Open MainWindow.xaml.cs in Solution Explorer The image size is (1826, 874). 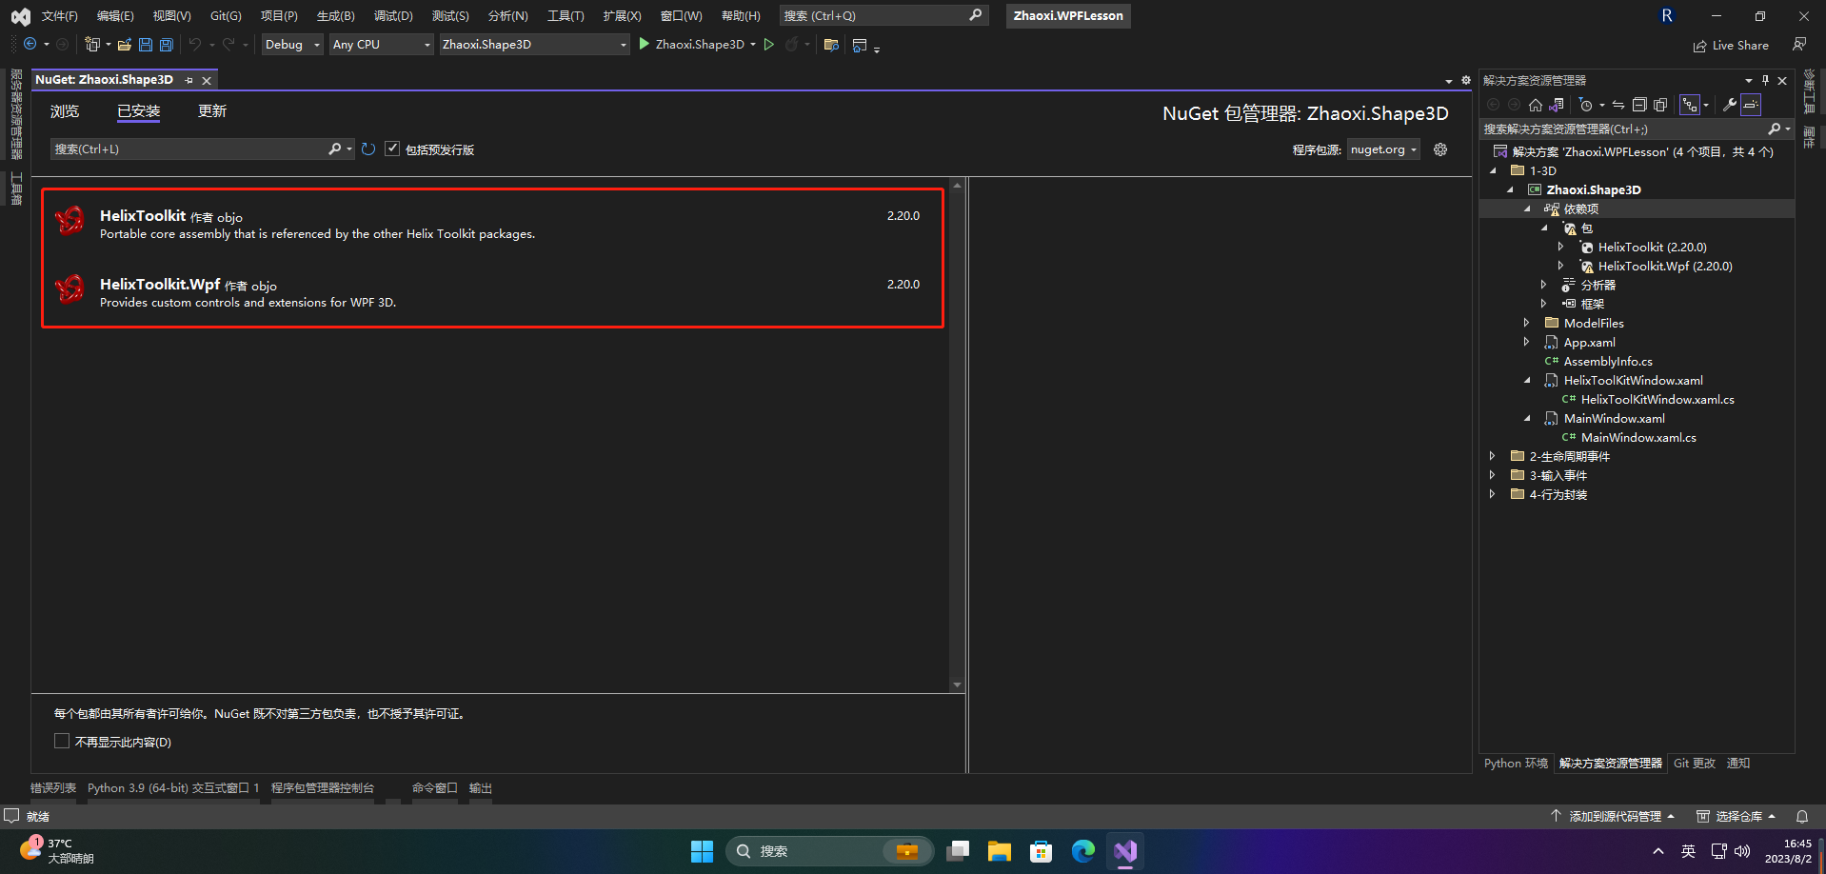pos(1638,437)
